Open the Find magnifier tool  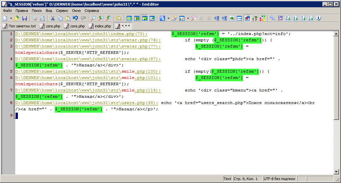[x=93, y=18]
